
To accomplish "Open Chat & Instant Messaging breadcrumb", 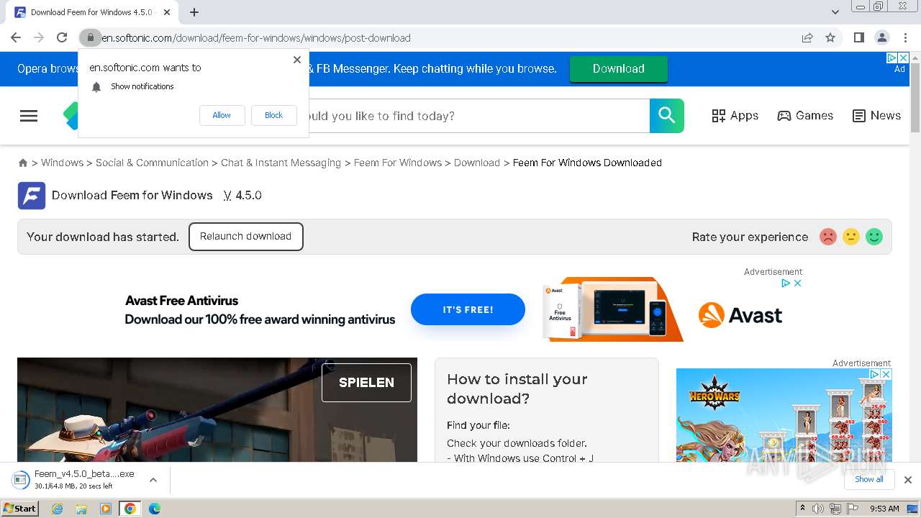I will point(281,163).
